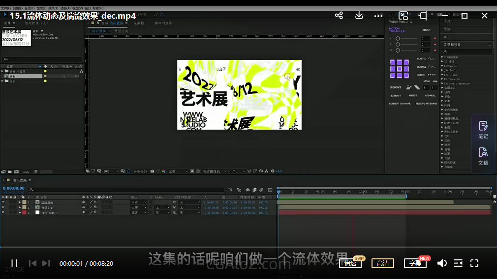The width and height of the screenshot is (497, 279).
Task: Toggle visibility of layer 2 背景文案
Action: (x=3, y=207)
